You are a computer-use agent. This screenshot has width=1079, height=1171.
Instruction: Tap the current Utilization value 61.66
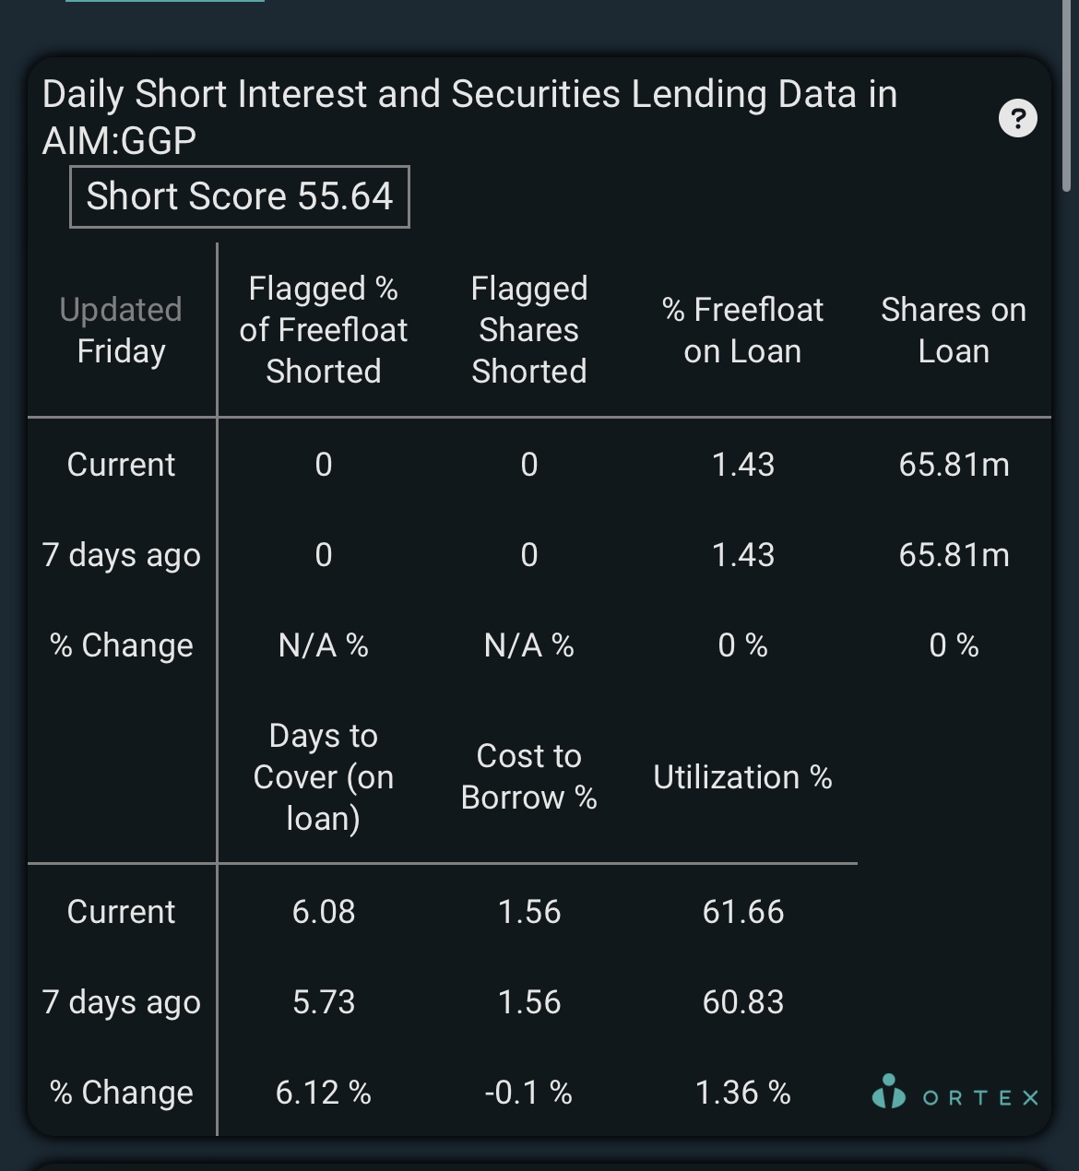click(743, 912)
